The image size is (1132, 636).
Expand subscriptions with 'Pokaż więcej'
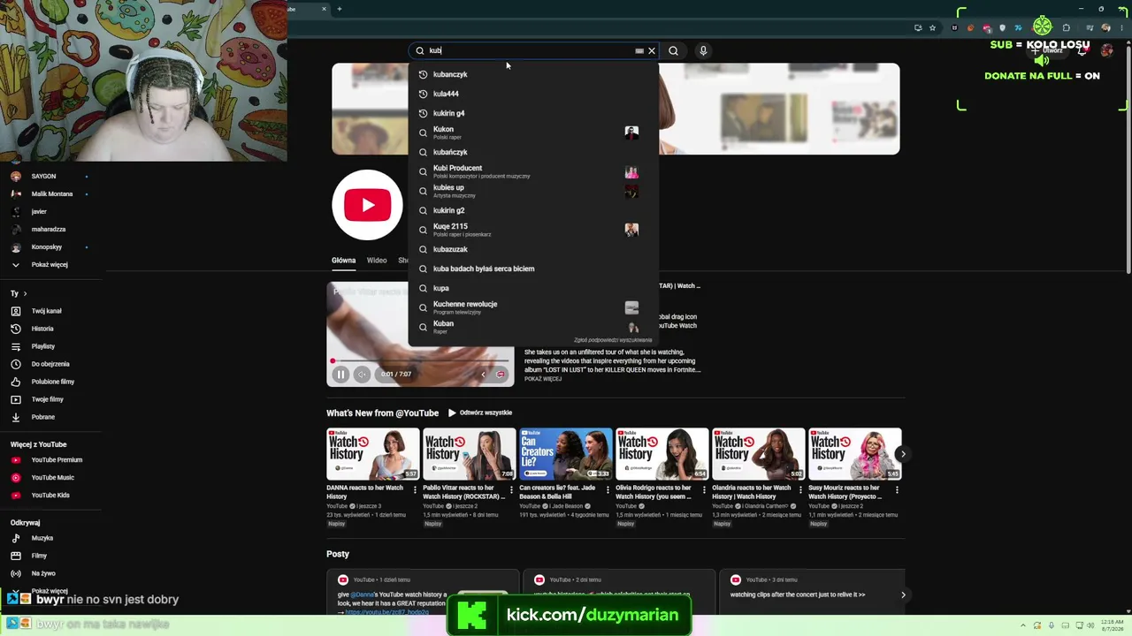(50, 265)
